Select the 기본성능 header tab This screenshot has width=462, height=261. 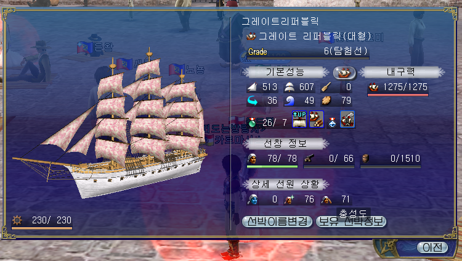(285, 72)
